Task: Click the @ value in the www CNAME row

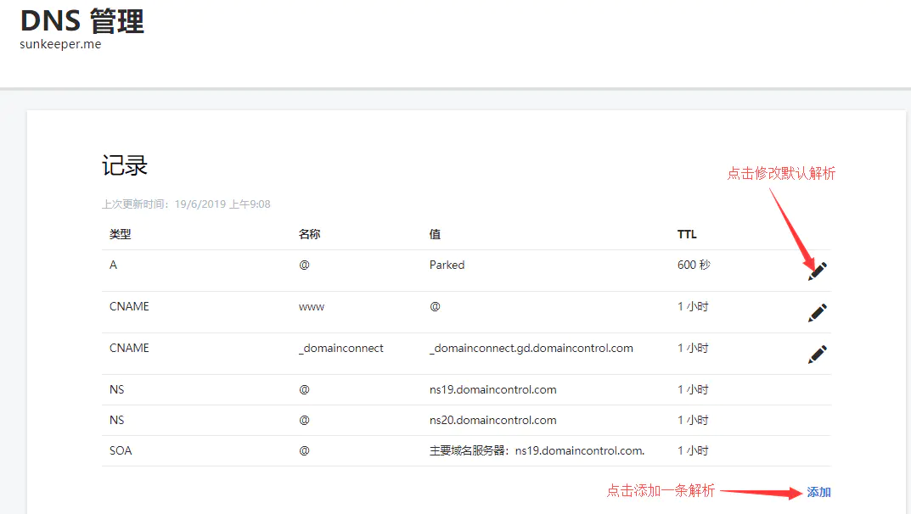Action: (x=436, y=306)
